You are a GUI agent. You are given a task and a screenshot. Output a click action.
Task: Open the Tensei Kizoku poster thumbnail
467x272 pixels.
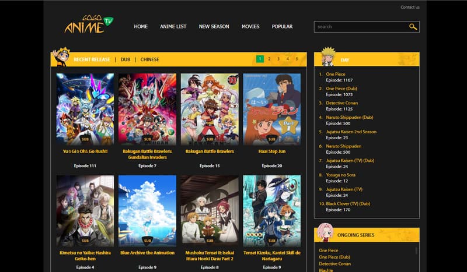[x=271, y=211]
